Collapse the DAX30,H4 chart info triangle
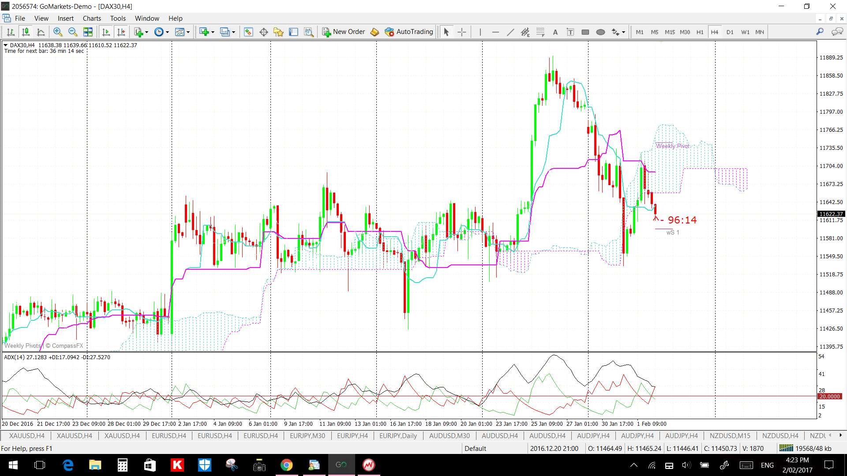 [x=6, y=45]
